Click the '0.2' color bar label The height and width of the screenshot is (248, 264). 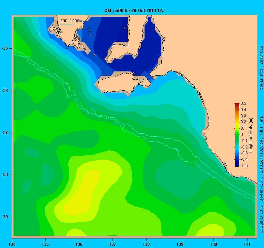click(243, 122)
